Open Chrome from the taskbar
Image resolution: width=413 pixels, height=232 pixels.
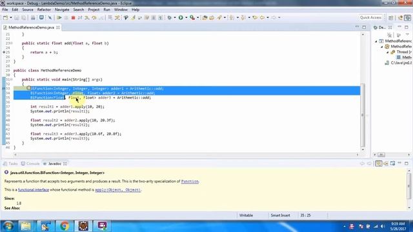(64, 226)
